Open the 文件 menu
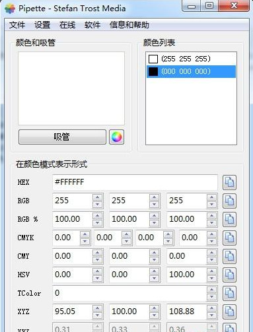The image size is (253, 332). click(17, 25)
